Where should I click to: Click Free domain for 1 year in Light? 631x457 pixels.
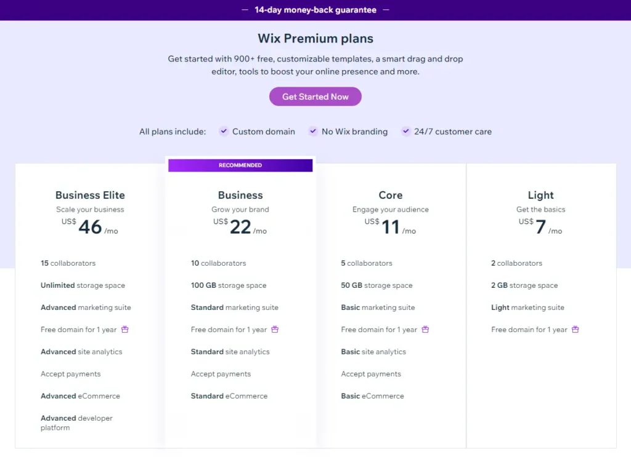click(529, 330)
